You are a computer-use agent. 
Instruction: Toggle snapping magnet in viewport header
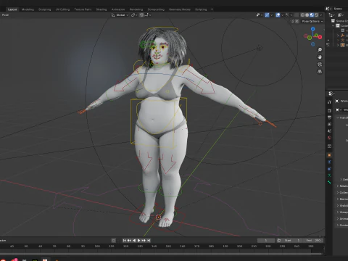pyautogui.click(x=141, y=15)
